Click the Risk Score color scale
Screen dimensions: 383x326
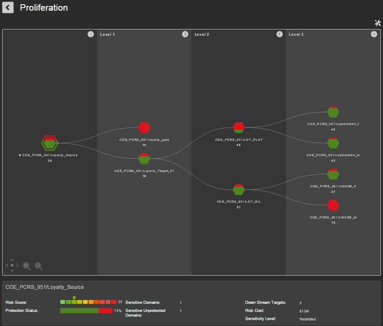point(88,302)
